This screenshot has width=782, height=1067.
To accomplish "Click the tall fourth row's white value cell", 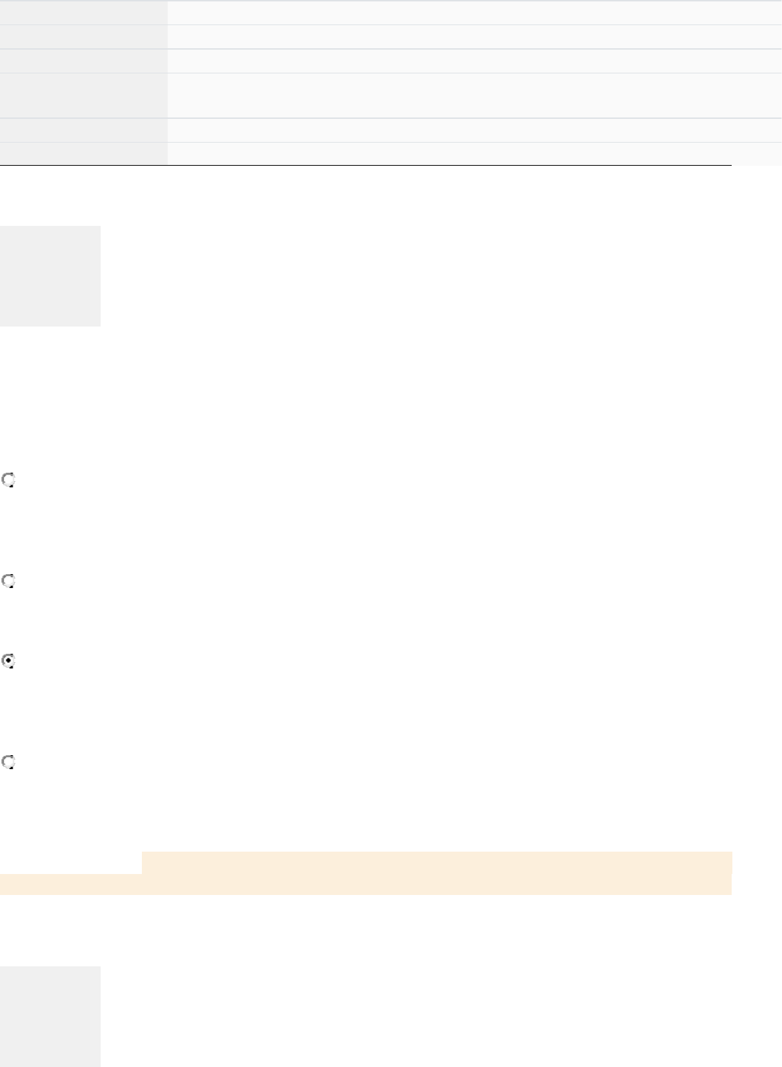I will [475, 96].
